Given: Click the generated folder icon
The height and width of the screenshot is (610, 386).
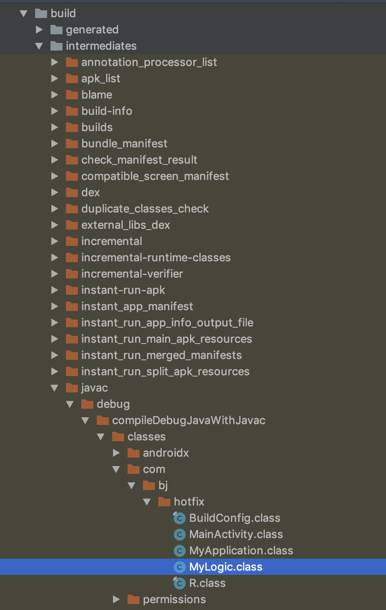Looking at the screenshot, I should click(x=56, y=30).
